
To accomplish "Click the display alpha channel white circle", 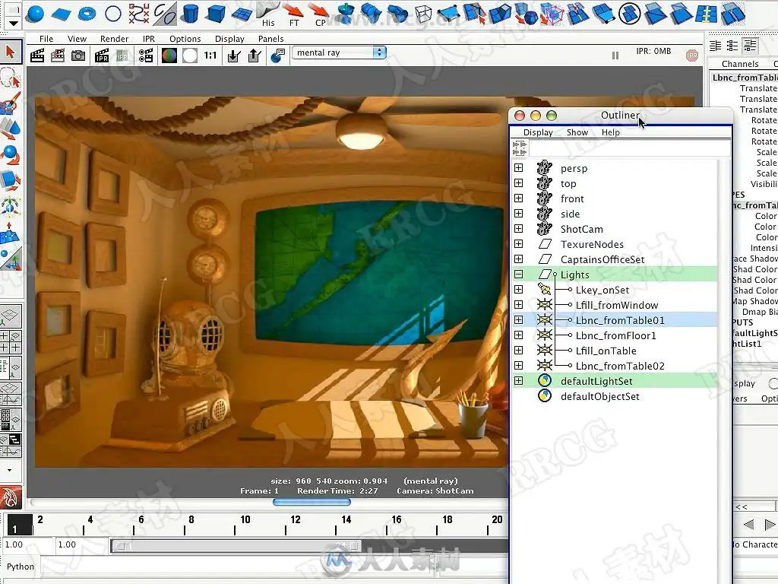I will tap(189, 56).
